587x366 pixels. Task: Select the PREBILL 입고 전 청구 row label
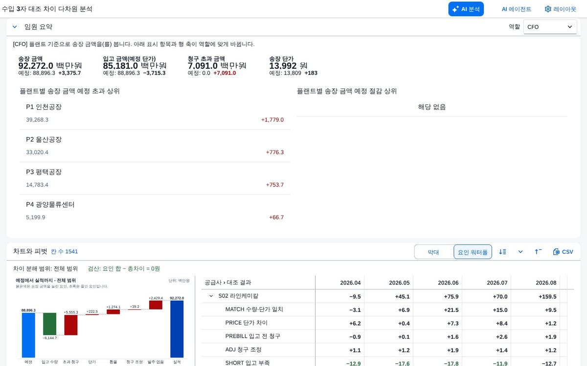253,336
